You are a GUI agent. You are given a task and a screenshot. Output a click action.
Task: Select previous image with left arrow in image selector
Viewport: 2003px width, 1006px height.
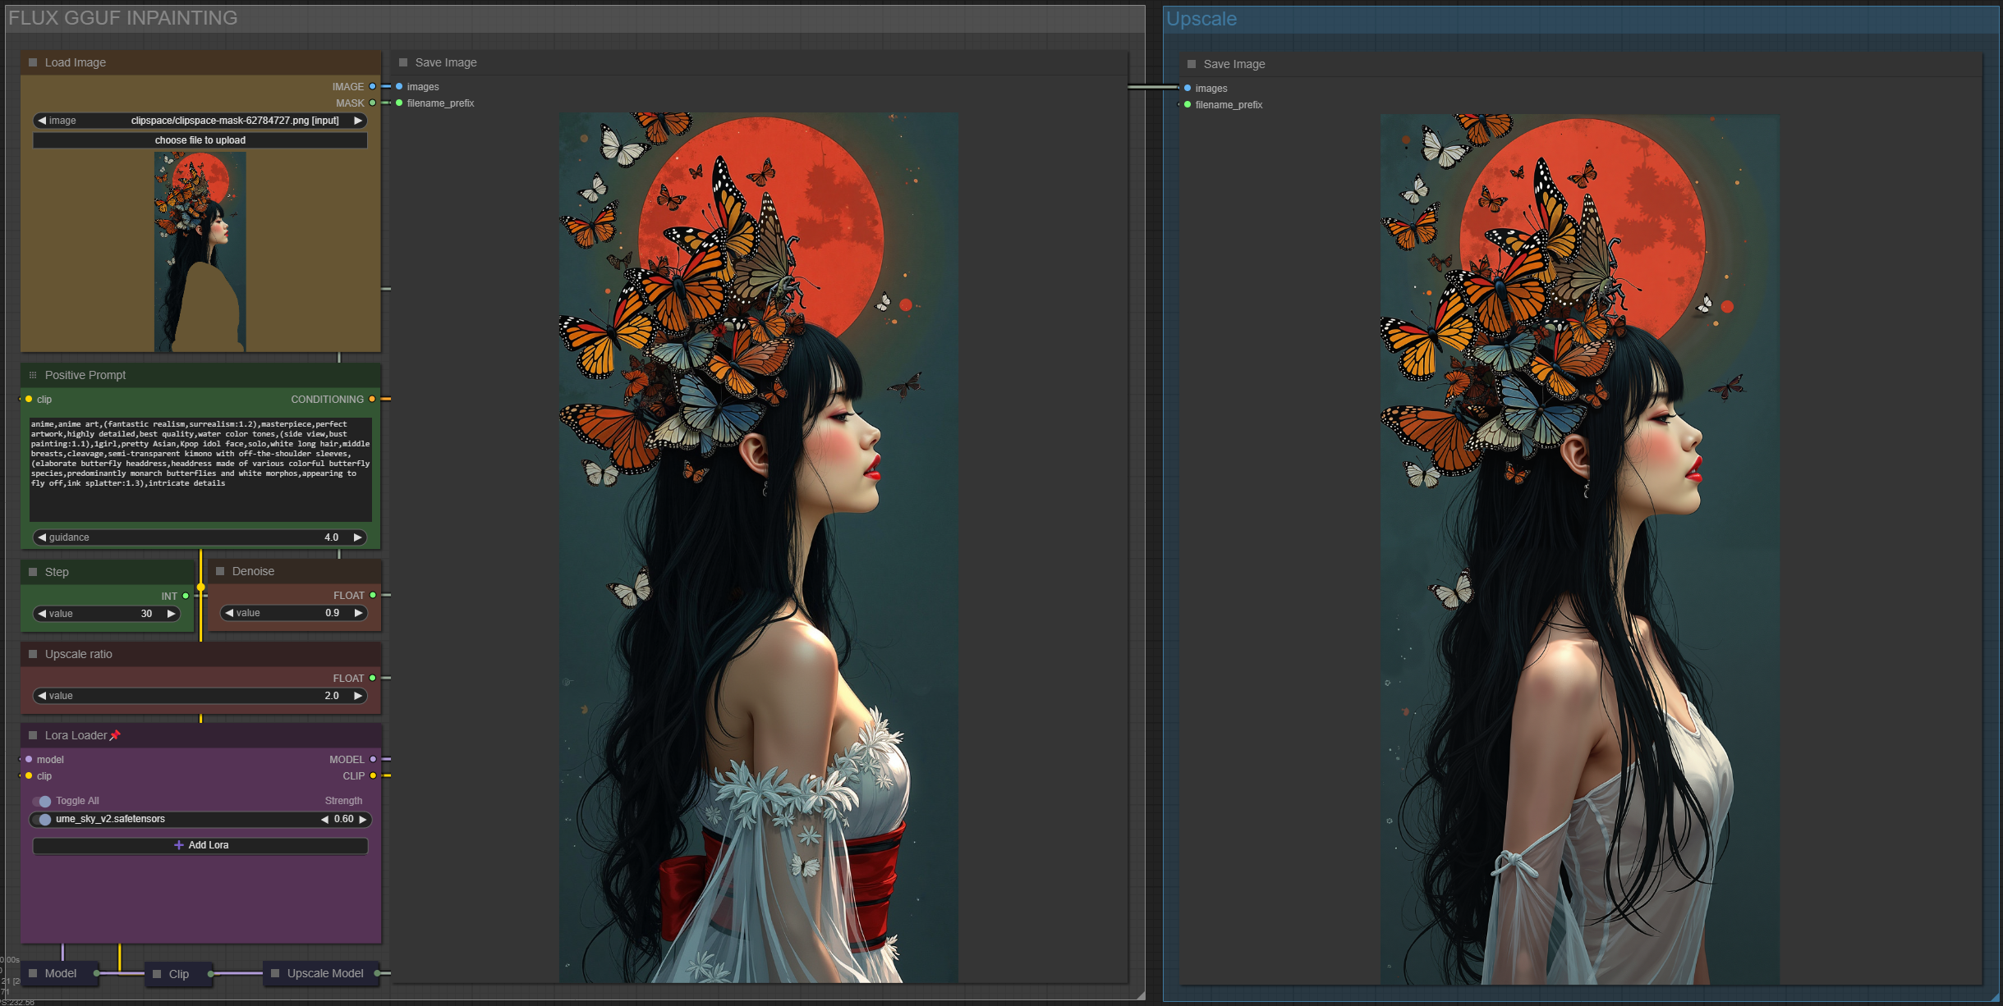tap(42, 121)
